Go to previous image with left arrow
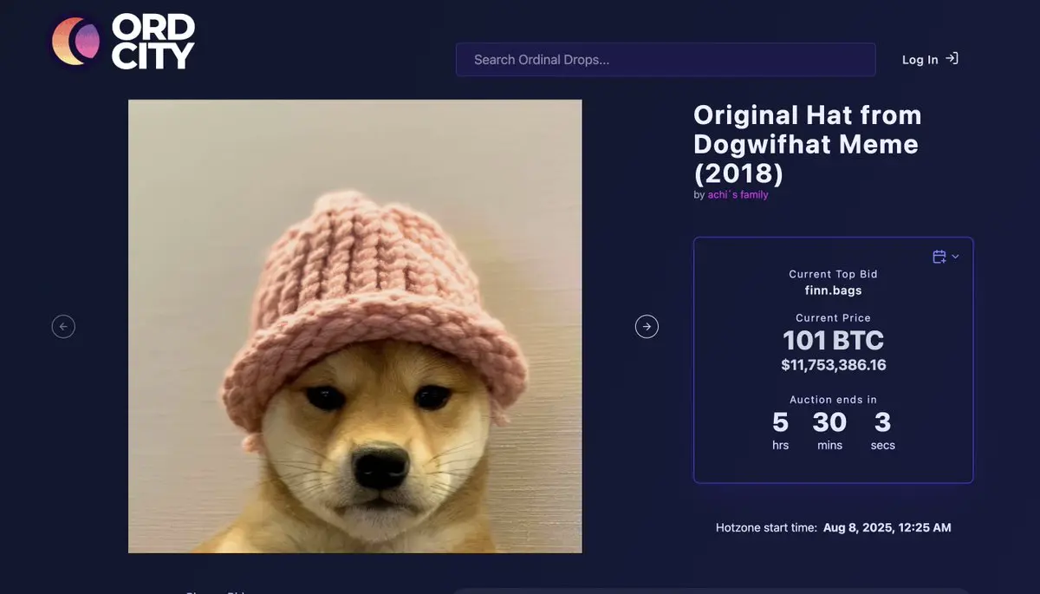The width and height of the screenshot is (1040, 594). tap(63, 326)
